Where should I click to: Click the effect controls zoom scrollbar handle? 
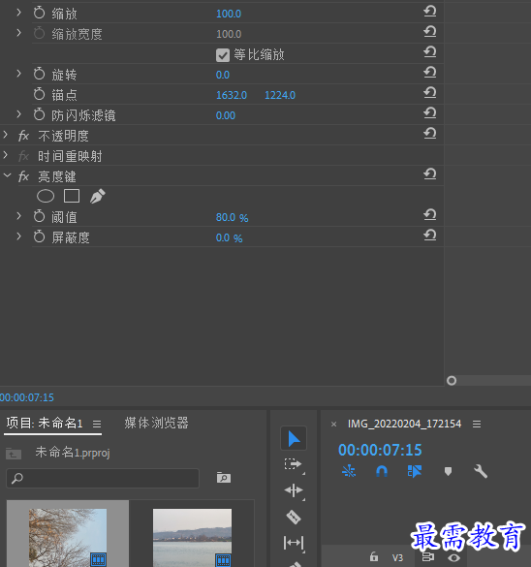452,380
